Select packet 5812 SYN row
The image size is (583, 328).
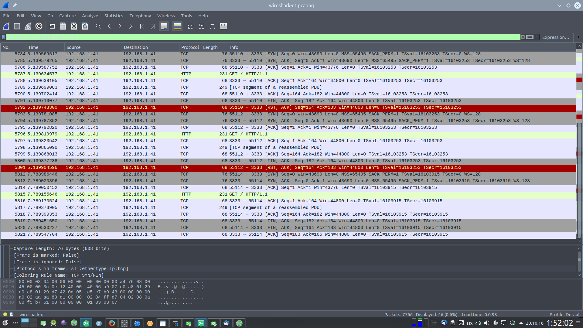point(288,174)
